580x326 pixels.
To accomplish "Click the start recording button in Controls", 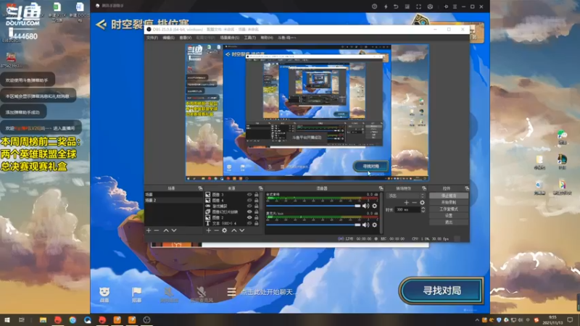I will click(x=449, y=202).
